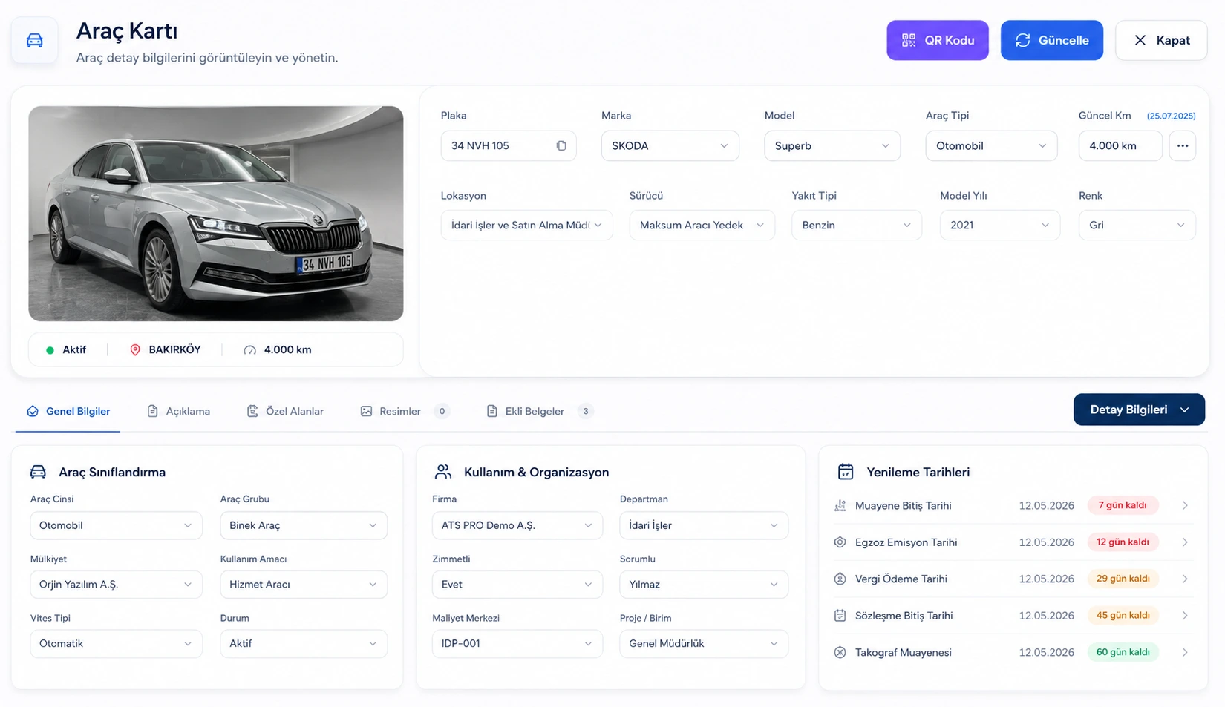Expand the Detay Bilgileri button menu
Screen dimensions: 1225x707
click(1139, 410)
